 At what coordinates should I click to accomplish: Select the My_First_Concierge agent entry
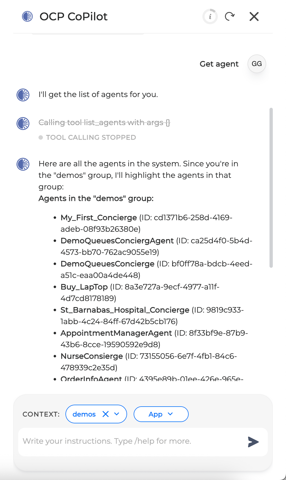click(x=99, y=218)
